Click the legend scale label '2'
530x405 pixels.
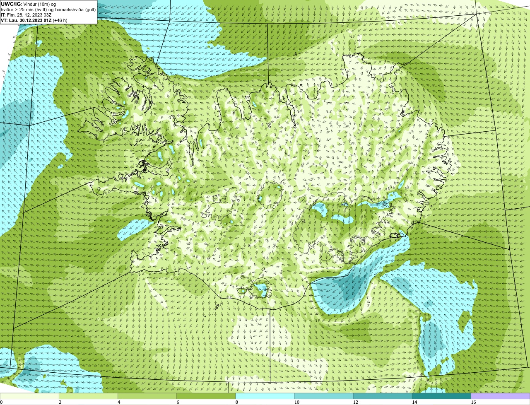tap(60, 402)
